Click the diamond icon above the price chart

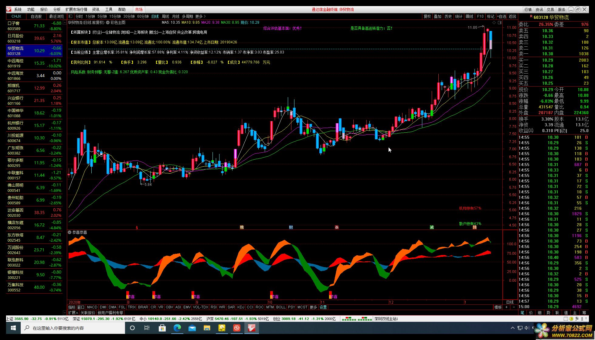point(494,22)
